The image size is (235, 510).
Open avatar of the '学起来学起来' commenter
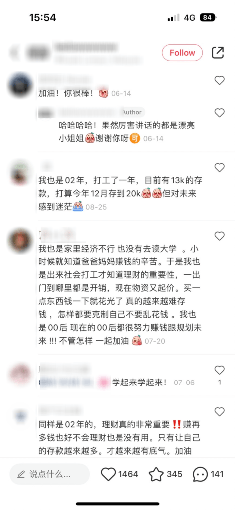20,375
